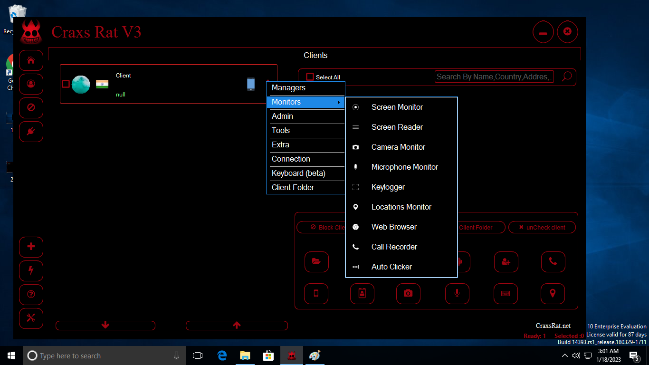Click the client's round avatar picture
This screenshot has height=365, width=649.
81,85
